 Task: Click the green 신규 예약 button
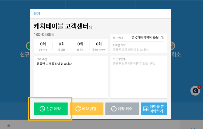(51, 109)
